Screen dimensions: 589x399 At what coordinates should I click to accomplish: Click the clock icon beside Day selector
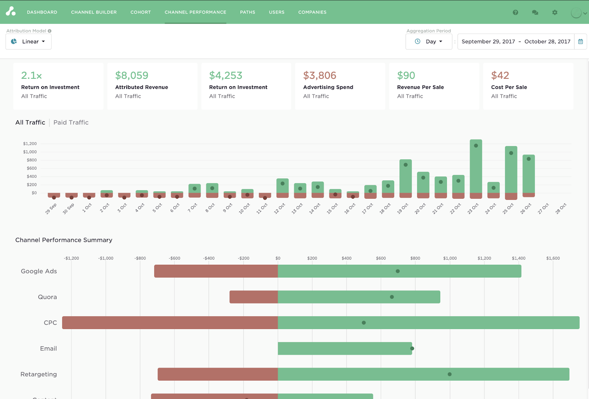tap(418, 41)
